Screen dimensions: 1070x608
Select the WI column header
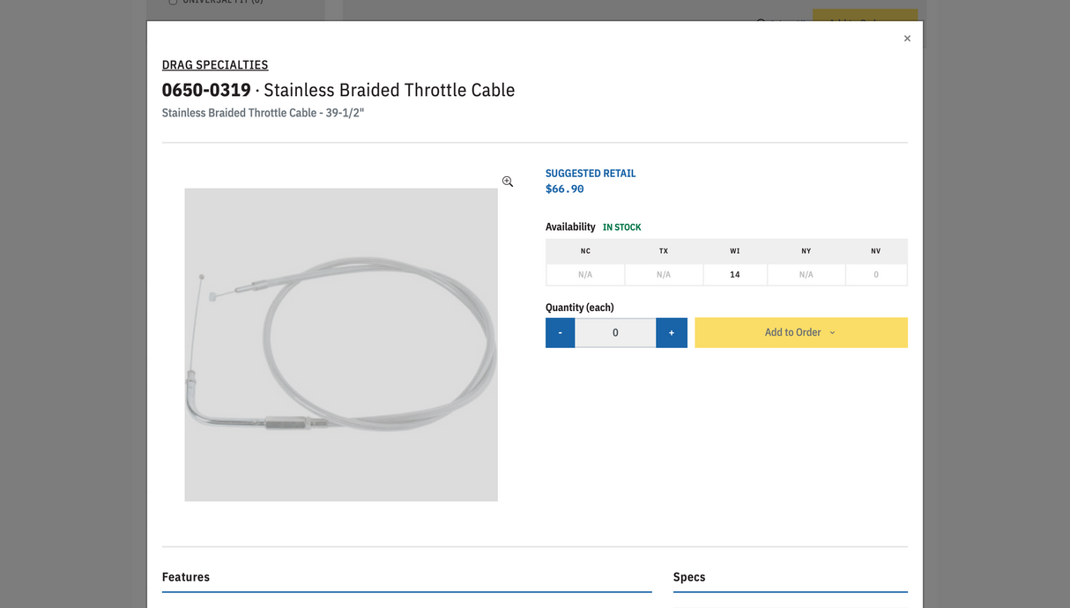pos(735,251)
